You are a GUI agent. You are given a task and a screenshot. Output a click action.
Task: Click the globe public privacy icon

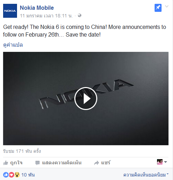80,15
